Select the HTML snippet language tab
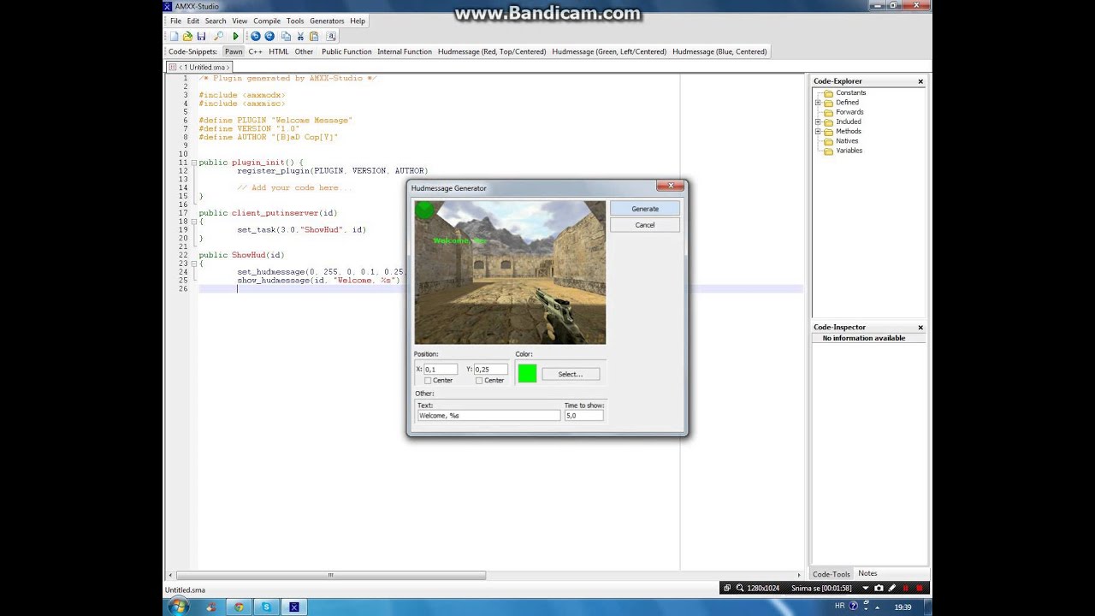 (279, 51)
